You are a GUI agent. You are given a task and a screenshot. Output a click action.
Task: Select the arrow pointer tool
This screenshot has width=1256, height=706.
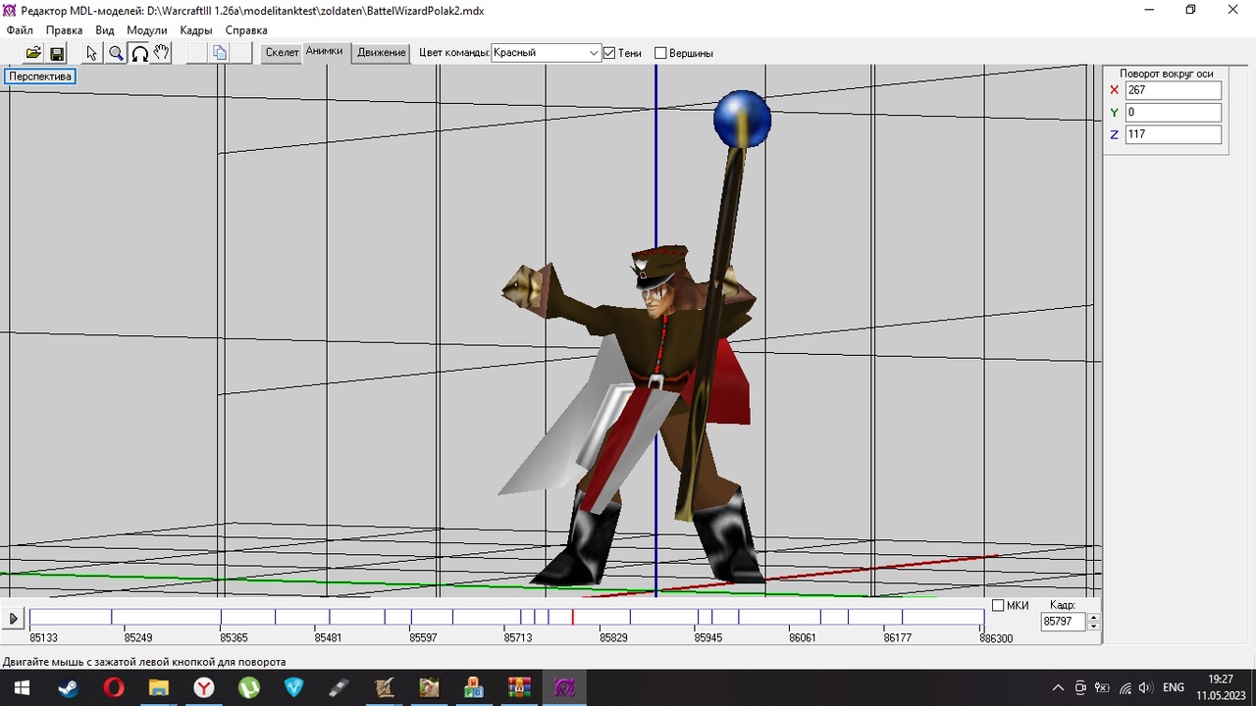pyautogui.click(x=92, y=53)
